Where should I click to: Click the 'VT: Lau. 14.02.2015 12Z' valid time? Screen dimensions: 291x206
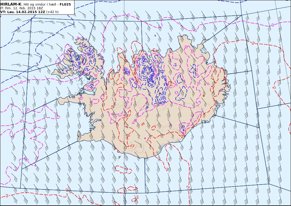(x=23, y=12)
